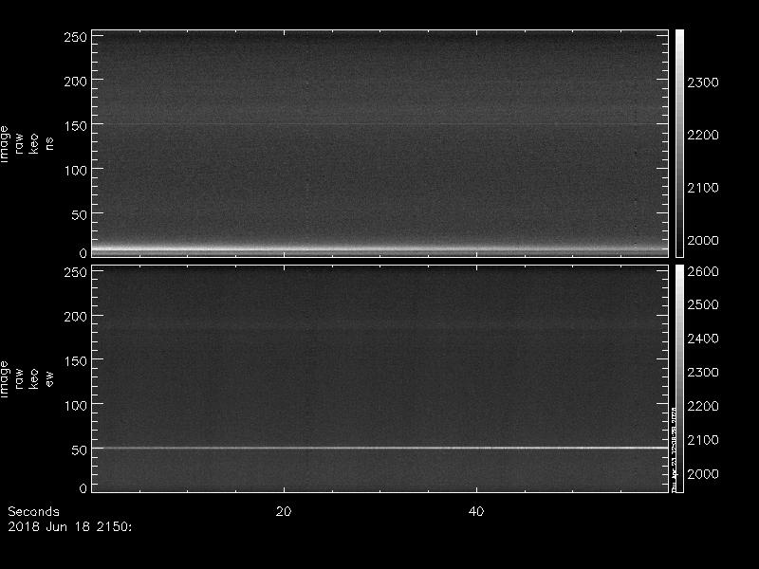Click the 250 label on ns plot
The height and width of the screenshot is (569, 759).
click(x=75, y=37)
